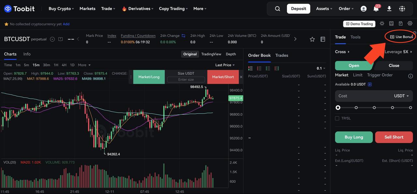Open the USDT cost unit dropdown

pyautogui.click(x=401, y=96)
